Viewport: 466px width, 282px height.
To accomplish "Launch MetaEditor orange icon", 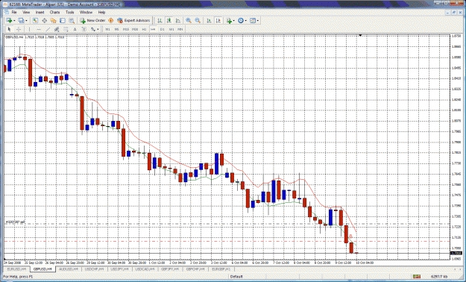I will coord(111,21).
